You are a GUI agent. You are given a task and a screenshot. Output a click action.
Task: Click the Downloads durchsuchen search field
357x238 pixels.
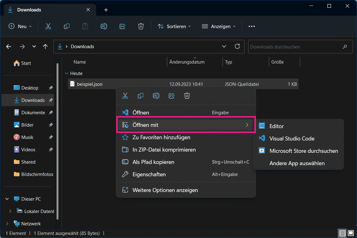[295, 47]
